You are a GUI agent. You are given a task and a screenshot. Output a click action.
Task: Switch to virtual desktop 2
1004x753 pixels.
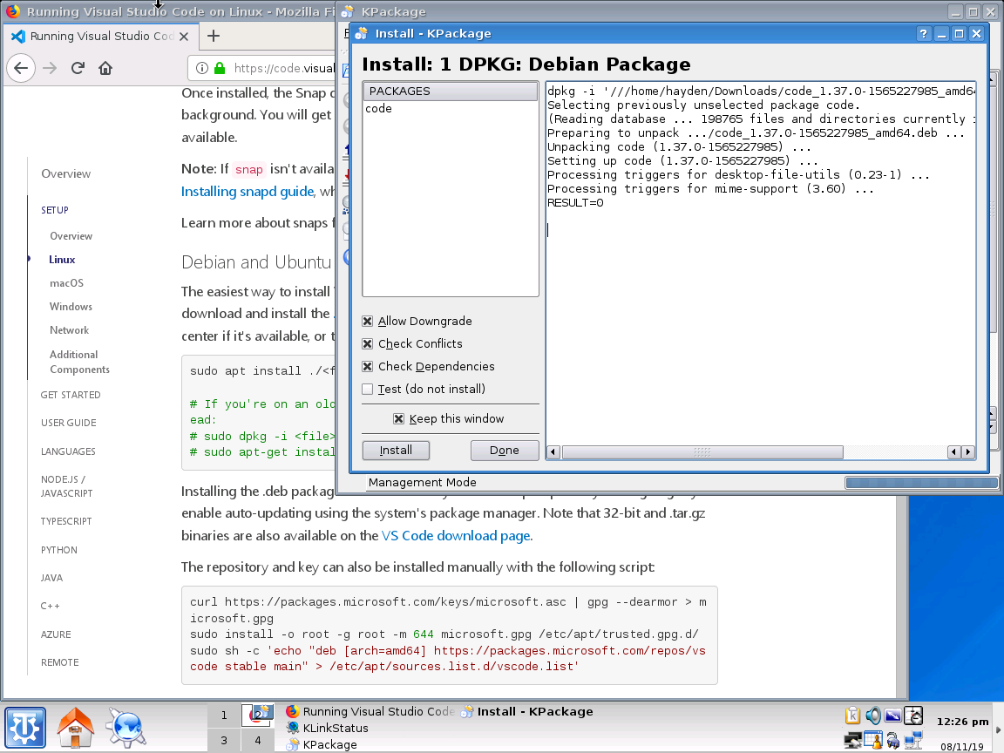coord(257,716)
